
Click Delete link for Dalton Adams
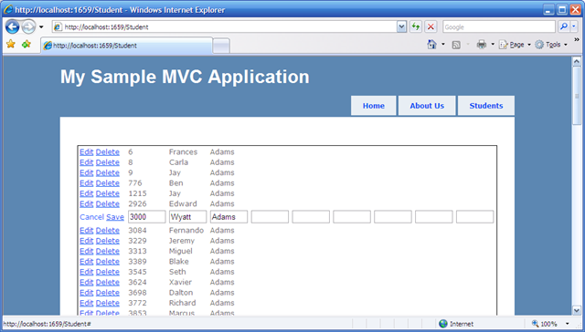tap(108, 293)
